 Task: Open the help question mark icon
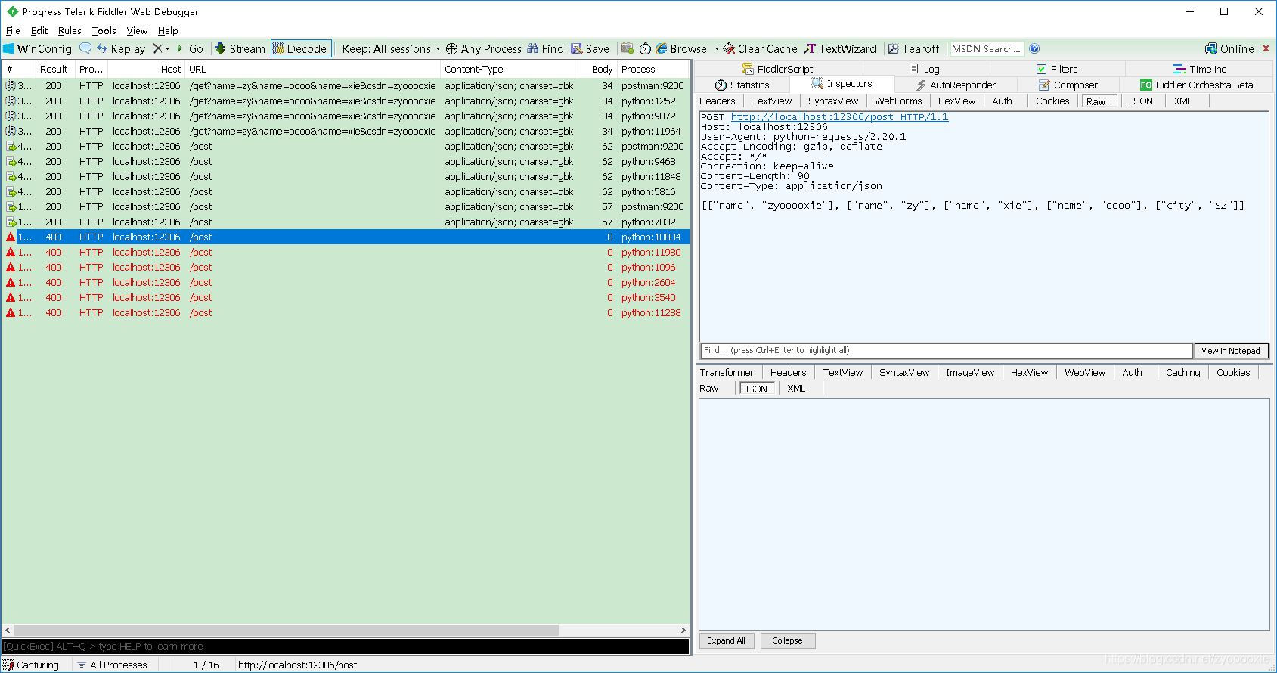[x=1034, y=48]
